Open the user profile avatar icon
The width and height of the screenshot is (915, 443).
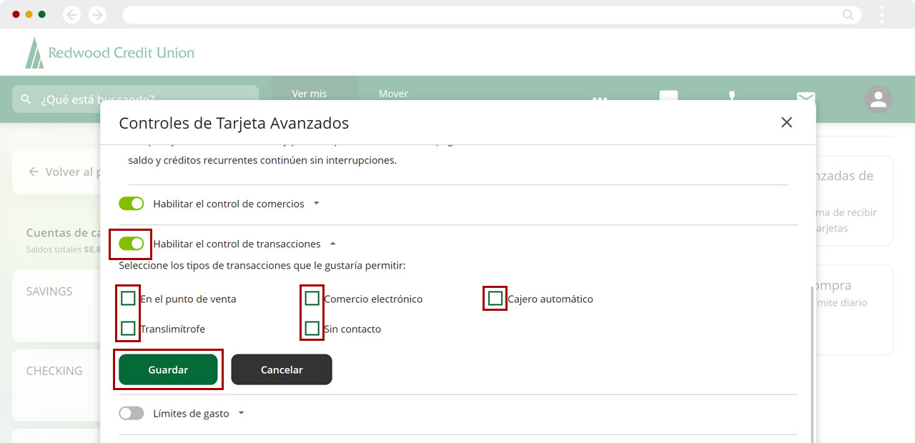click(878, 99)
